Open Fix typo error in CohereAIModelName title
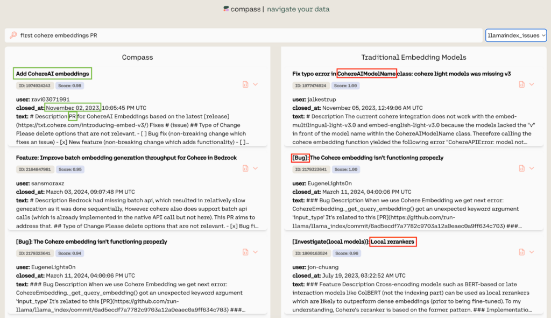Viewport: 551px width, 318px height. click(401, 73)
